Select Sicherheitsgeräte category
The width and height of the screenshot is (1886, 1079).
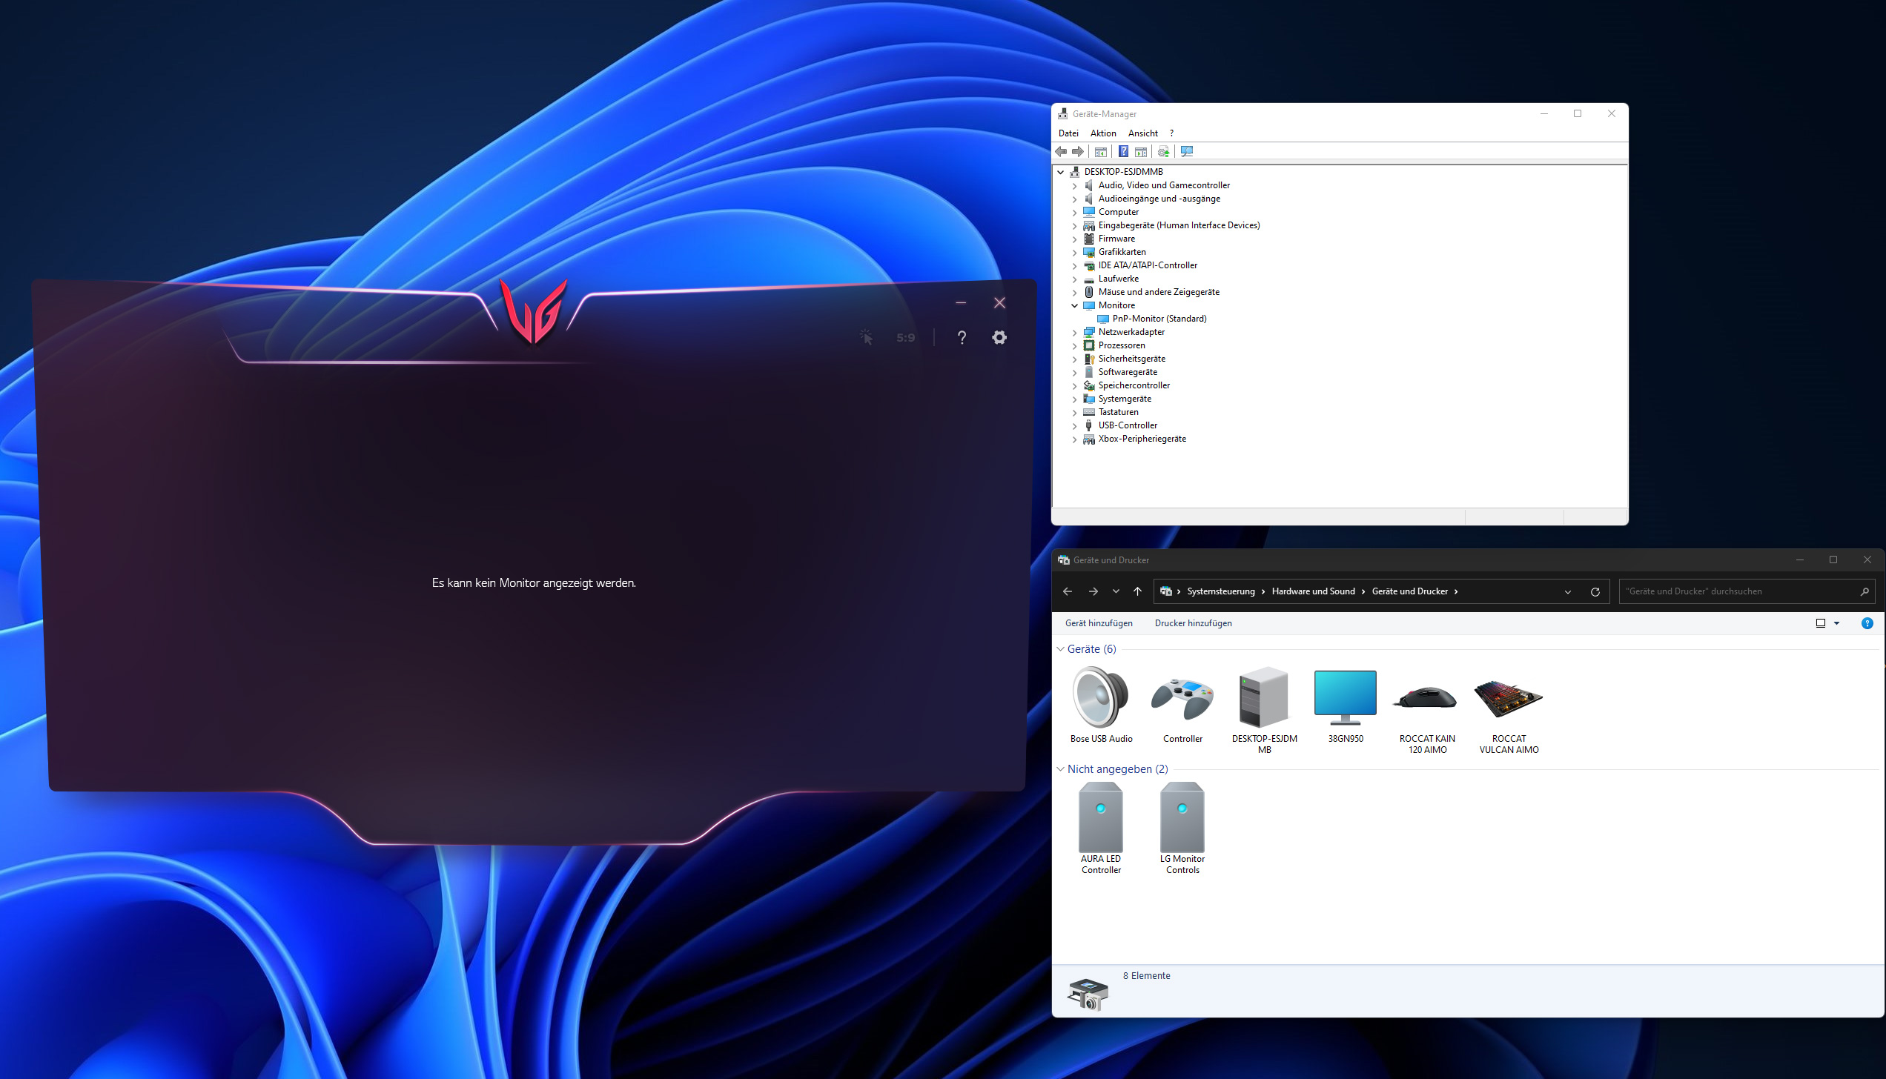pyautogui.click(x=1131, y=359)
